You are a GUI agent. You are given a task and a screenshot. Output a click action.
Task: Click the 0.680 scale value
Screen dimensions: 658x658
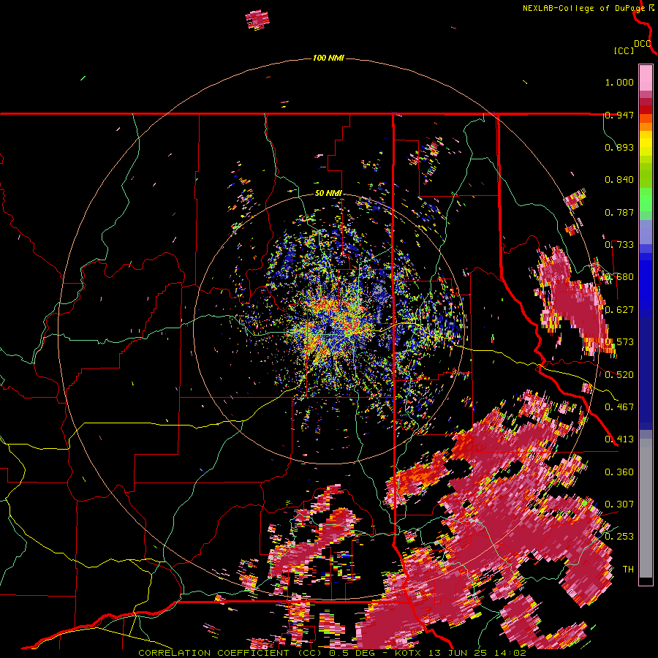[x=619, y=277]
